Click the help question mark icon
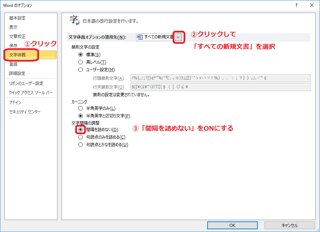This screenshot has height=232, width=320. [296, 5]
